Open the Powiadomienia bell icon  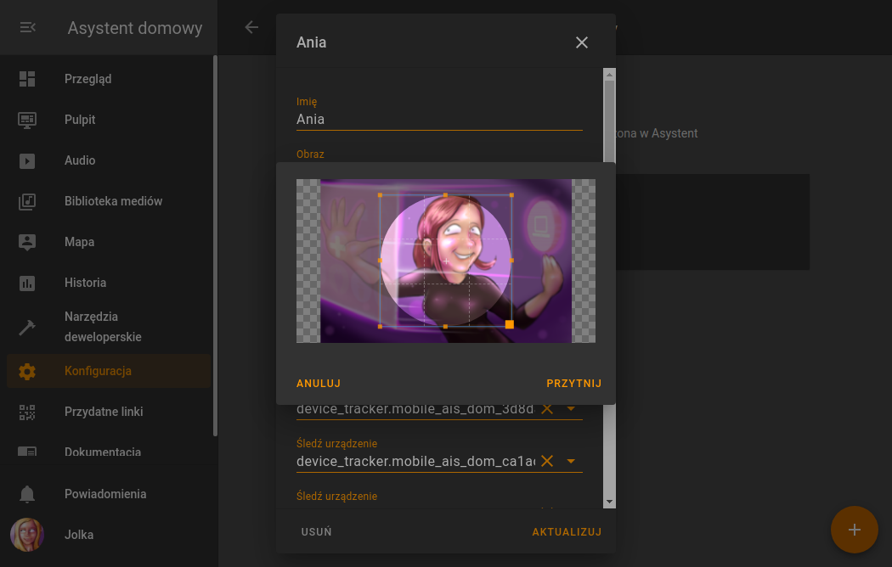(26, 494)
